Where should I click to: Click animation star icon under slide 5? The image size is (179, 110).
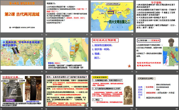1,72
